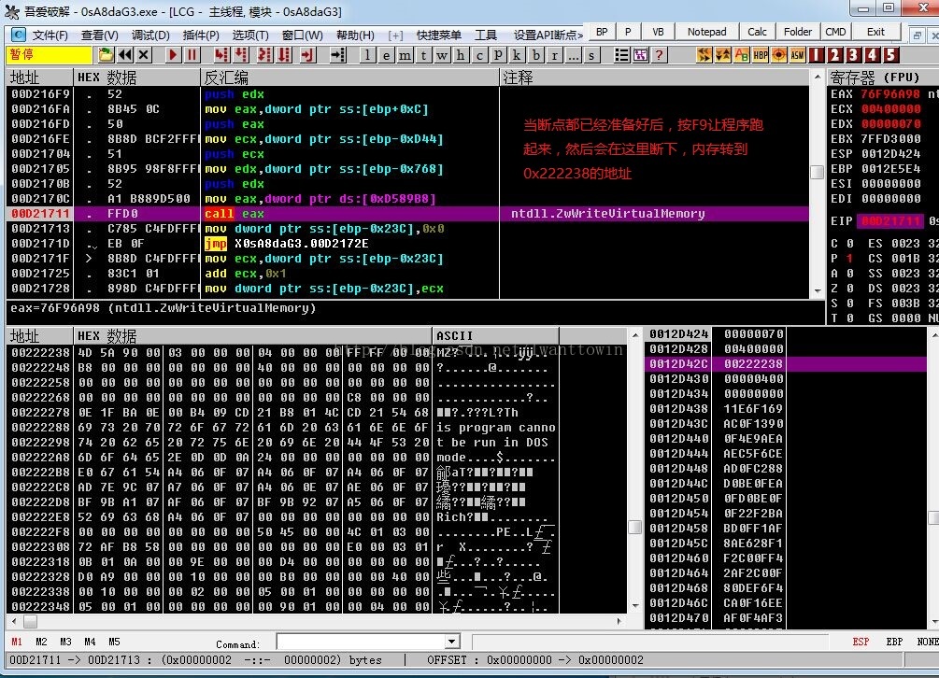The height and width of the screenshot is (678, 939).
Task: Pause execution with the red pause icon
Action: point(192,55)
